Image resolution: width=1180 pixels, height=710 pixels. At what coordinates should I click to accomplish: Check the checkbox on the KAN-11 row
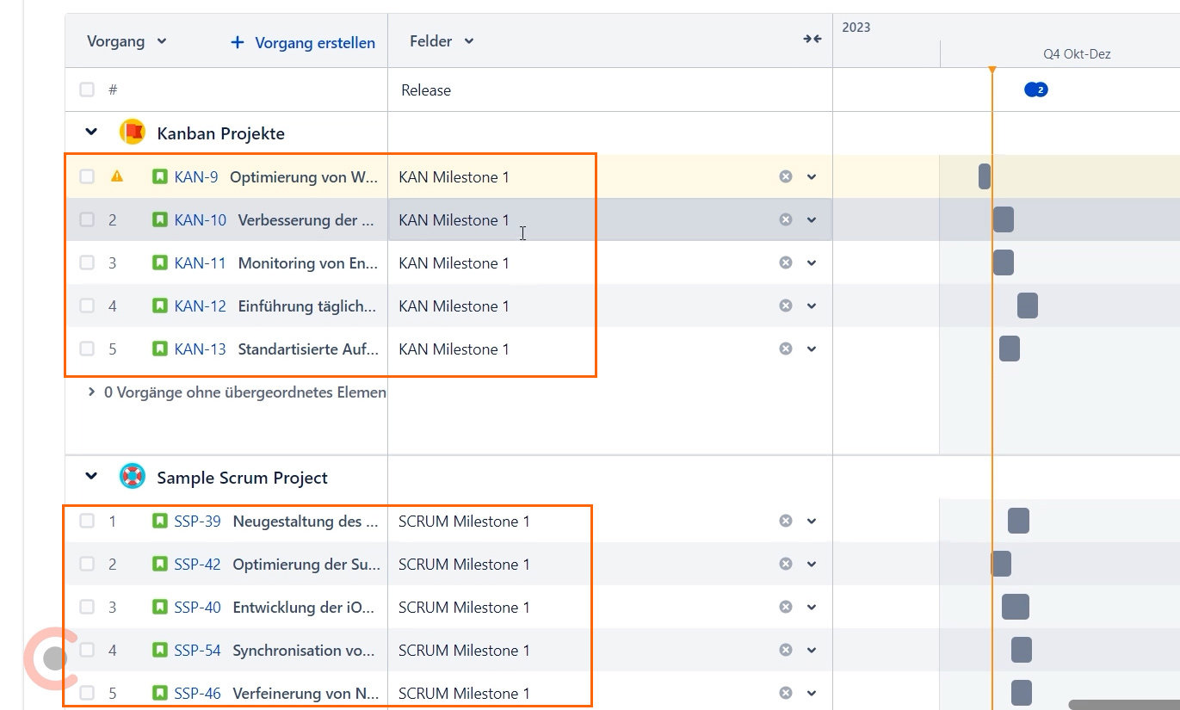(86, 262)
